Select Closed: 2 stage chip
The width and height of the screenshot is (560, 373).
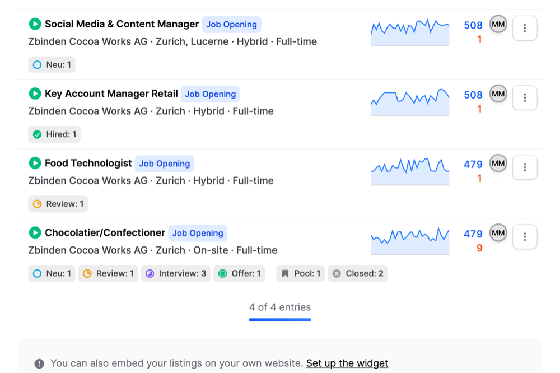tap(357, 273)
